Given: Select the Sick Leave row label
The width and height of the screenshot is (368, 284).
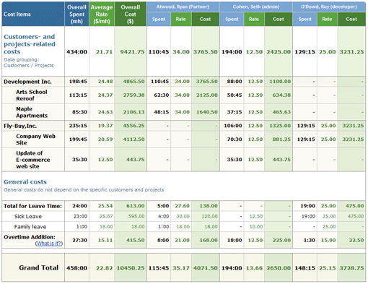Looking at the screenshot, I should coord(28,216).
